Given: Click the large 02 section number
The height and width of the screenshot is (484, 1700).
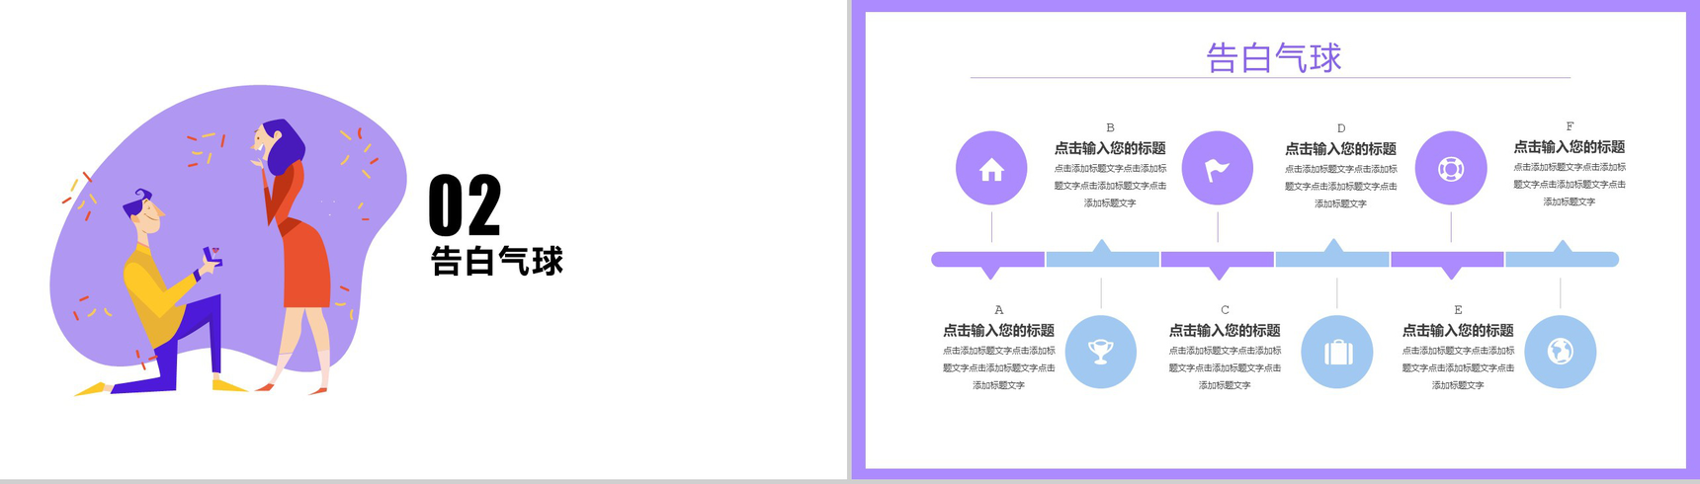Looking at the screenshot, I should click(x=465, y=205).
